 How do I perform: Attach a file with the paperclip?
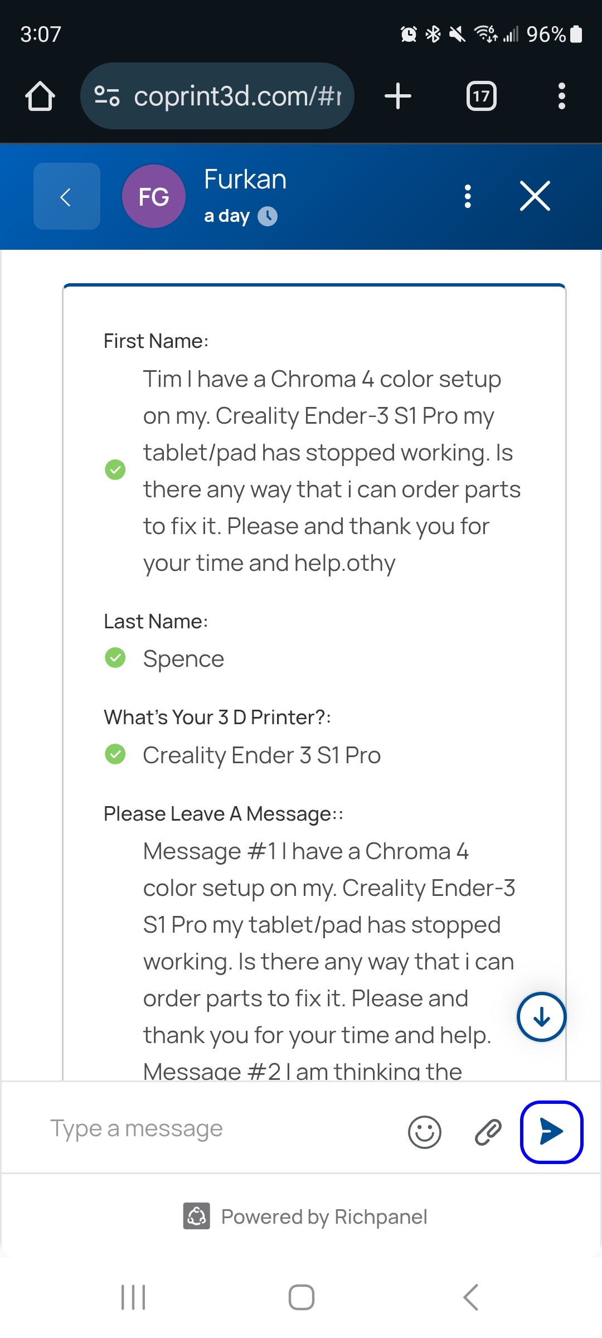pyautogui.click(x=488, y=1132)
